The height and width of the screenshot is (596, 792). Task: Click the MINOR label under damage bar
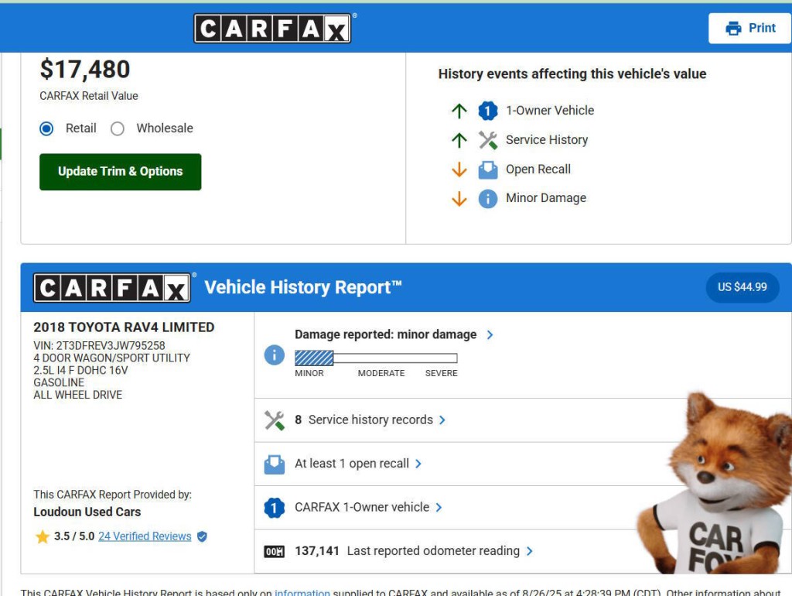(x=309, y=374)
